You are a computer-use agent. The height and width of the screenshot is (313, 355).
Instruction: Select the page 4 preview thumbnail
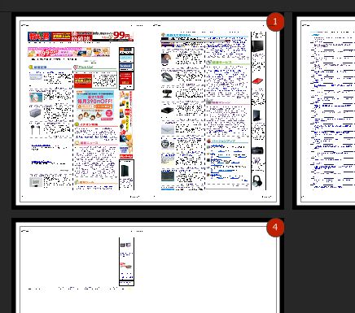coord(147,266)
